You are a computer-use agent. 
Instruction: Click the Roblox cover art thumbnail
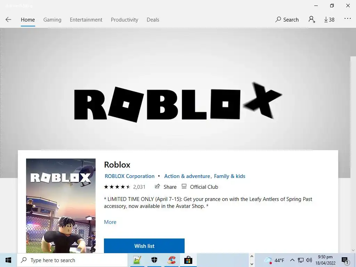61,206
